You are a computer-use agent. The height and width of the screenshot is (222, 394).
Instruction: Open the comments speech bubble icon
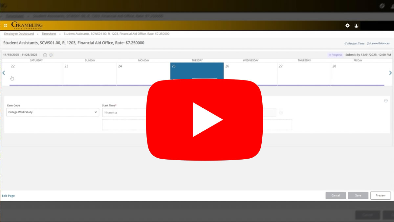pos(51,55)
